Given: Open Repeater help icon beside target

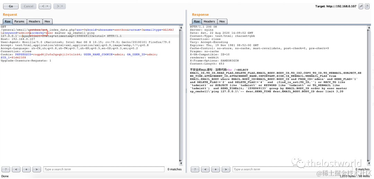Looking at the screenshot, I should (x=367, y=7).
